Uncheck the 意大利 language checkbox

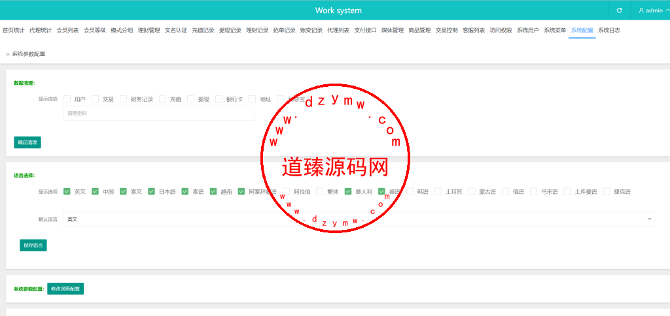click(x=348, y=191)
